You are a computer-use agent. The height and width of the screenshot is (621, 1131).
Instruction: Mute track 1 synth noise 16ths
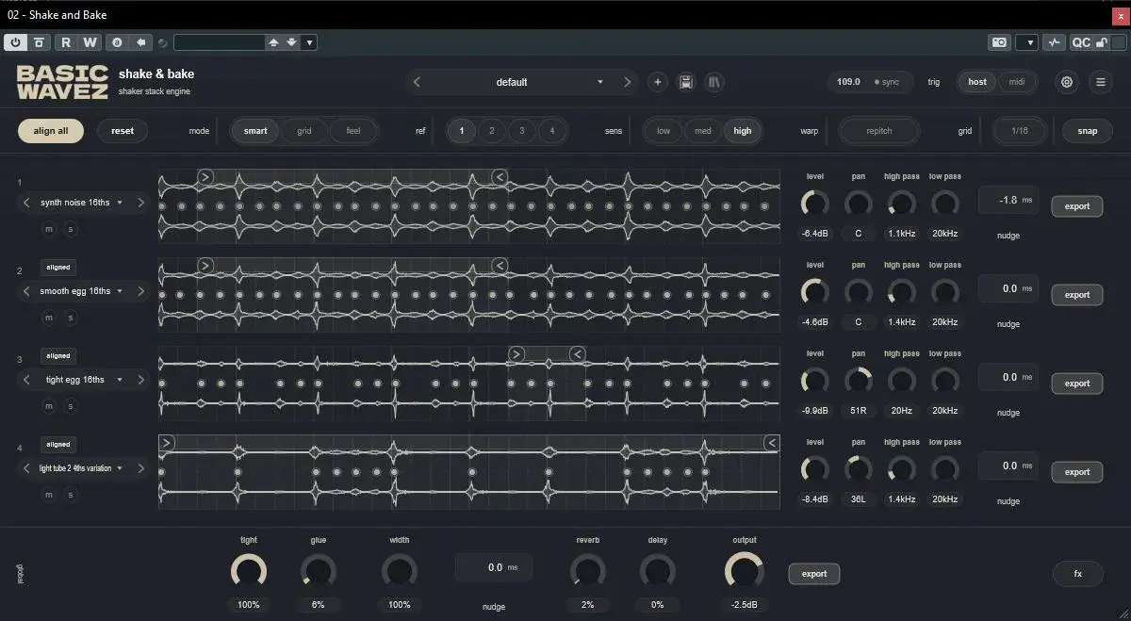point(49,229)
